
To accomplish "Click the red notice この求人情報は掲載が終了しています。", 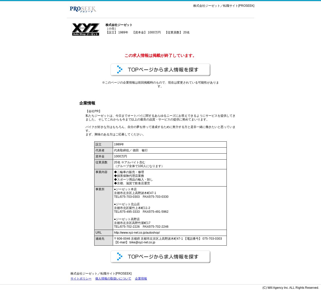I will click(160, 56).
